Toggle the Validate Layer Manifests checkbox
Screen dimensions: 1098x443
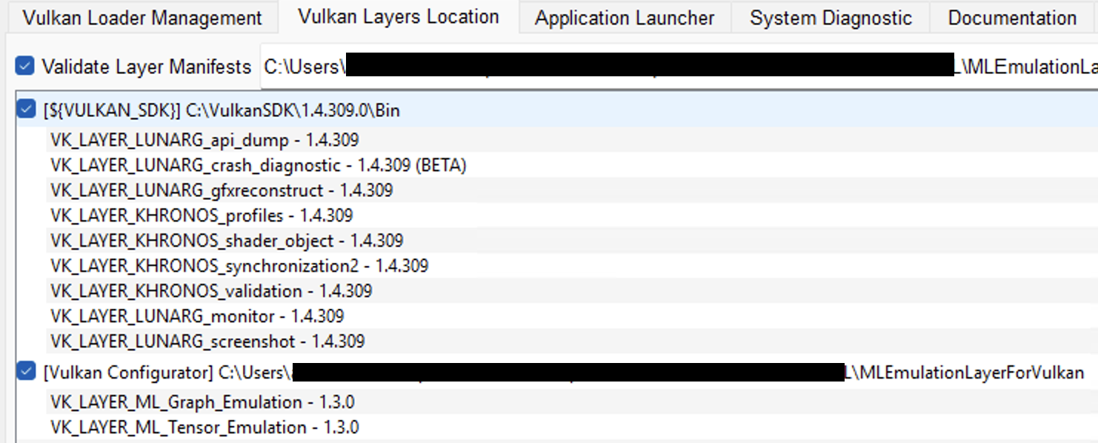(25, 67)
